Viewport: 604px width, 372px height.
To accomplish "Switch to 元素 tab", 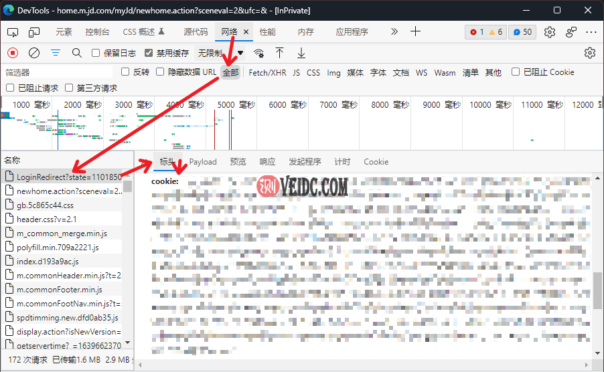I will [64, 32].
